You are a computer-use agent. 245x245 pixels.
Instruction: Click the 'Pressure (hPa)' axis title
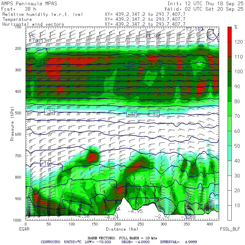12,124
